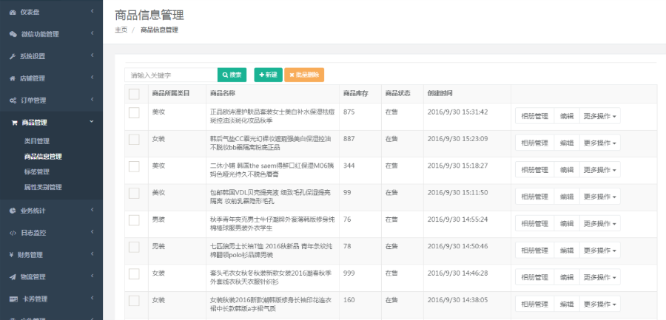The height and width of the screenshot is (320, 666).
Task: Click the dashboard gauge icon beside 仪表盘
Action: tap(13, 13)
